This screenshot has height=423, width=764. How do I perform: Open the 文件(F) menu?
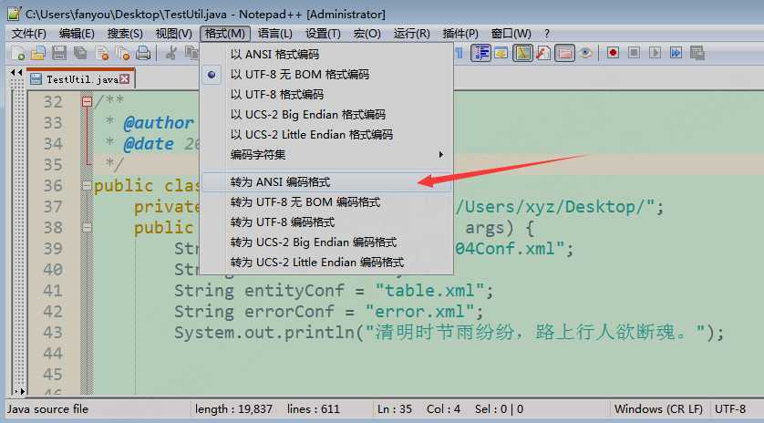[29, 34]
